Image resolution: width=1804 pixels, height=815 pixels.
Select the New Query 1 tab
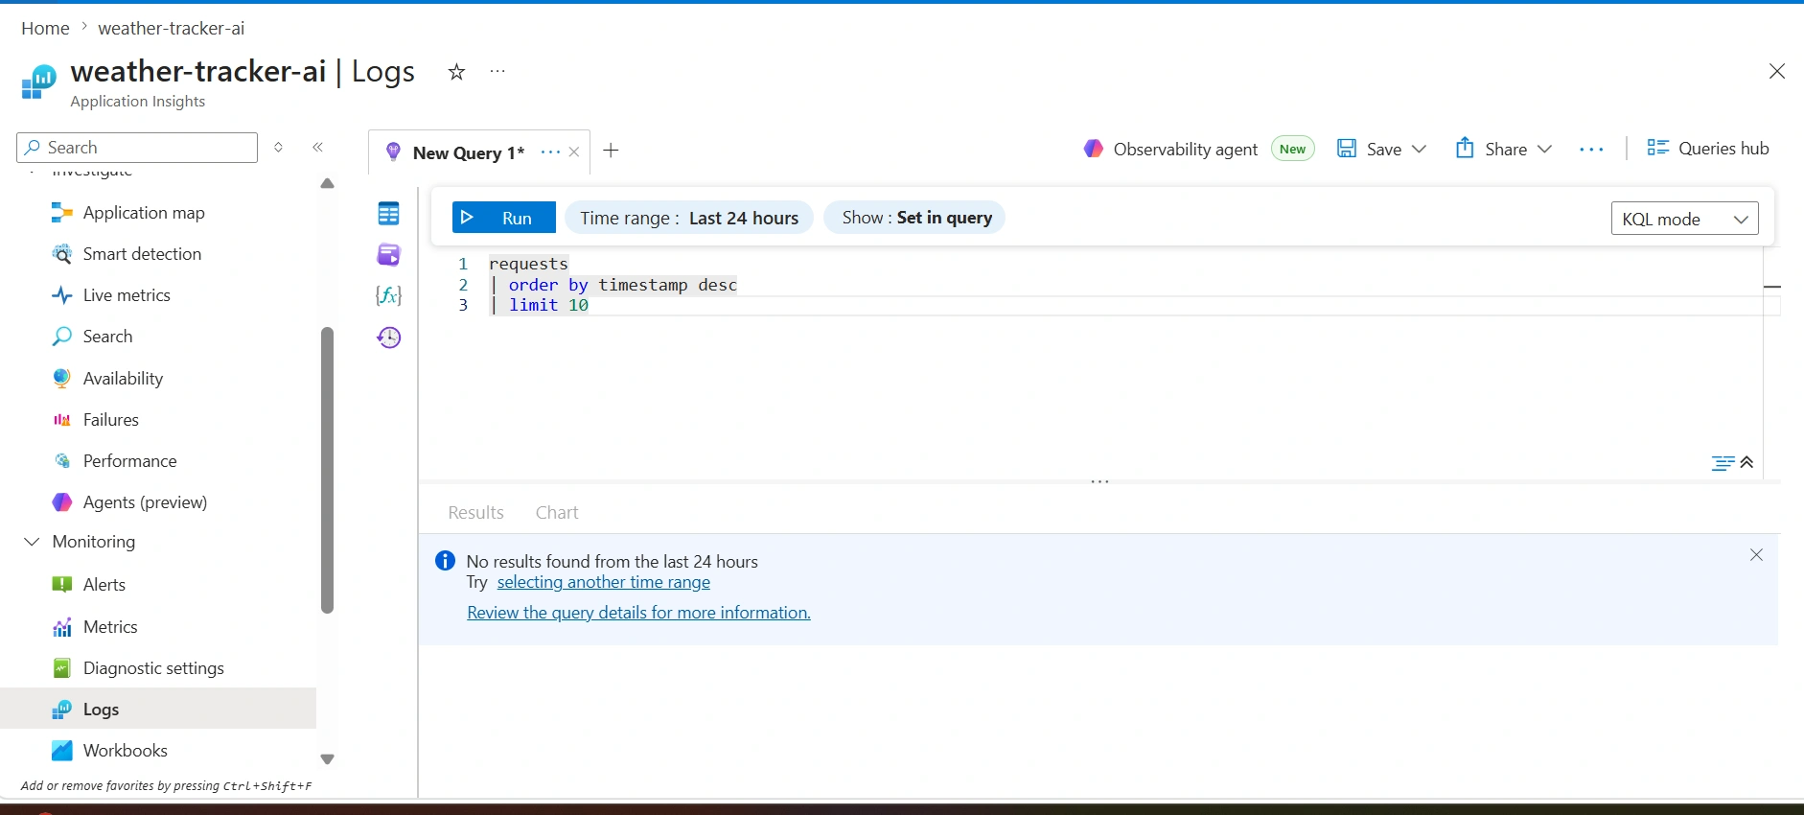pyautogui.click(x=468, y=152)
